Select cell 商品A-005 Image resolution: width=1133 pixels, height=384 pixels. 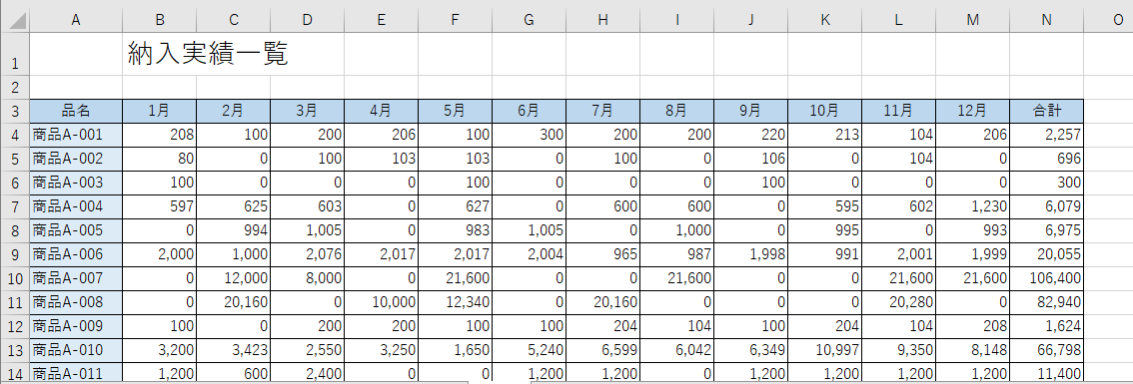76,231
